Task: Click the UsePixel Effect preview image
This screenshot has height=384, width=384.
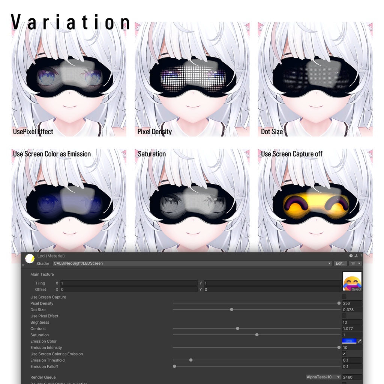Action: 69,79
